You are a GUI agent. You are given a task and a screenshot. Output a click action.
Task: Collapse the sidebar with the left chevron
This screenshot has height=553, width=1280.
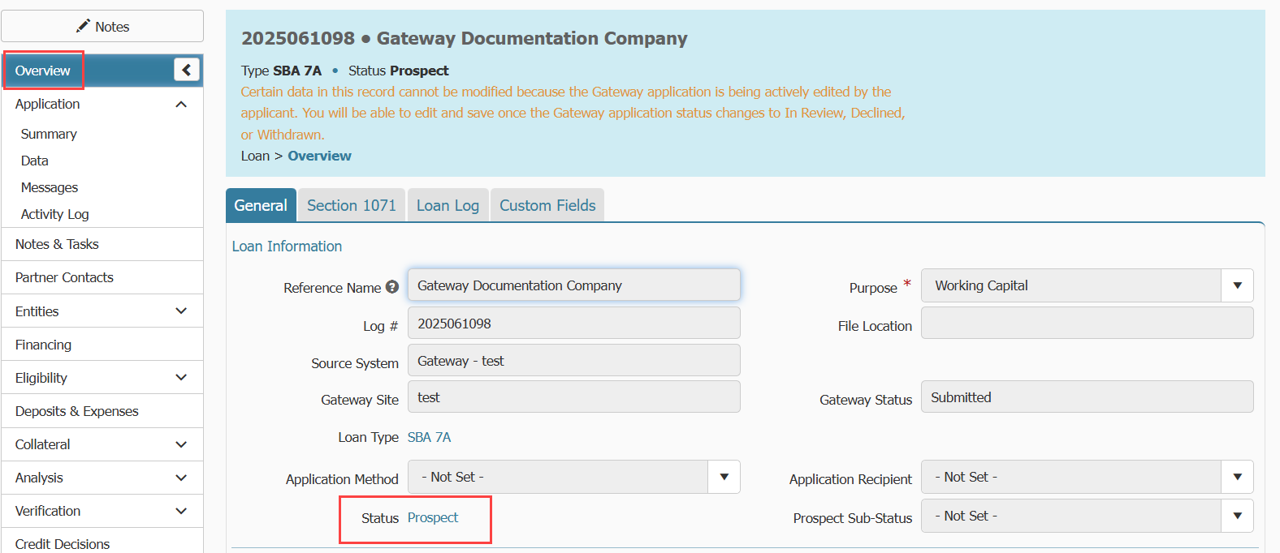[x=187, y=70]
